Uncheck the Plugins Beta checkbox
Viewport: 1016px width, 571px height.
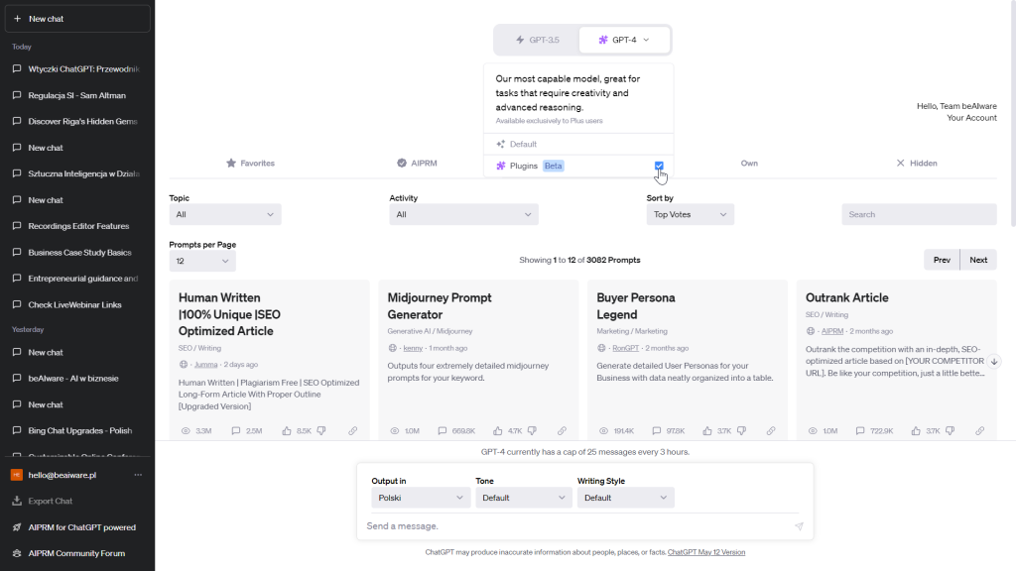(x=659, y=166)
